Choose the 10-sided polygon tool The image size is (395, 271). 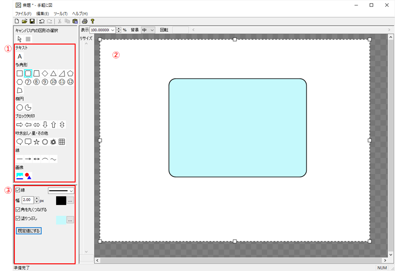pos(54,82)
